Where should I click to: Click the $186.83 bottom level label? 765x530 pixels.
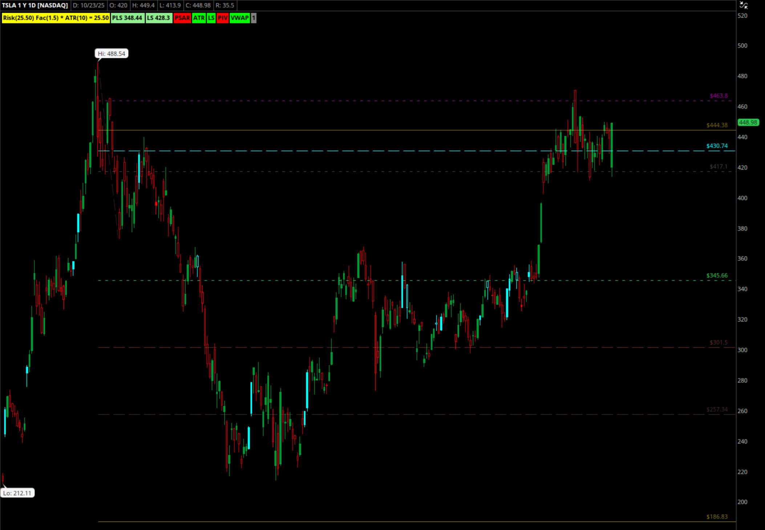pos(717,517)
